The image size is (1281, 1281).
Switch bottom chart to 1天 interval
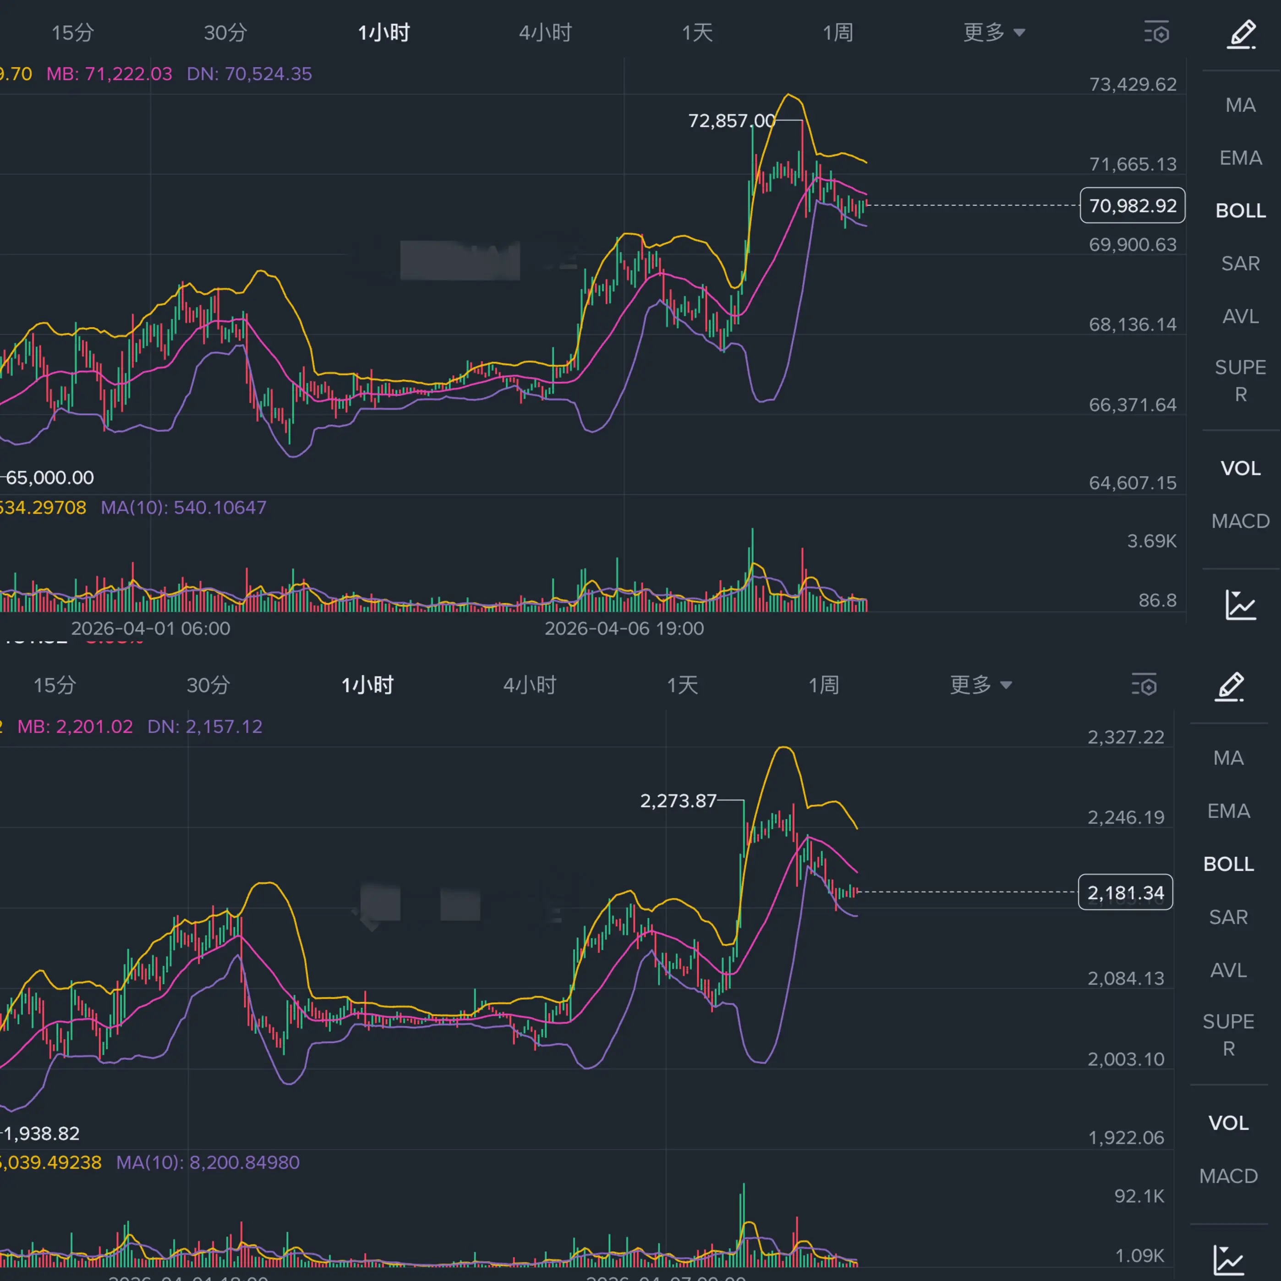682,685
